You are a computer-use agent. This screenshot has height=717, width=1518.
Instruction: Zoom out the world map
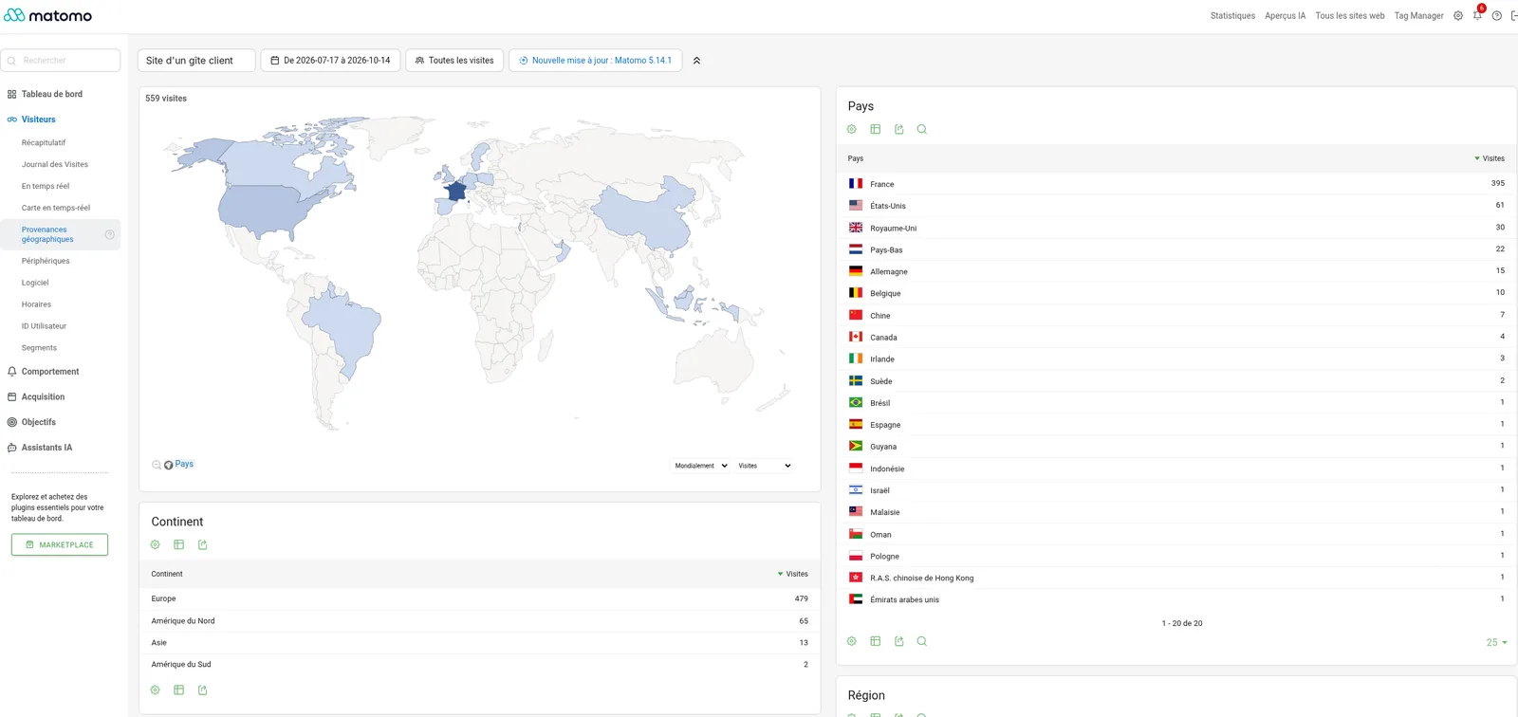coord(157,465)
